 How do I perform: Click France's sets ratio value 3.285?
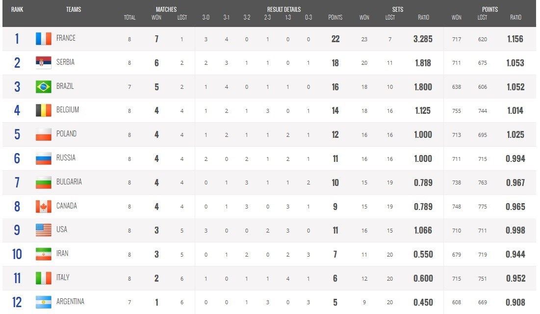pos(423,39)
